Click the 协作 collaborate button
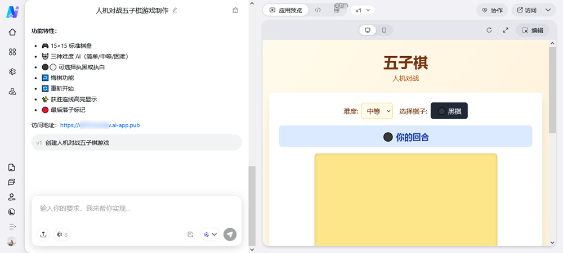The height and width of the screenshot is (253, 563). click(491, 10)
